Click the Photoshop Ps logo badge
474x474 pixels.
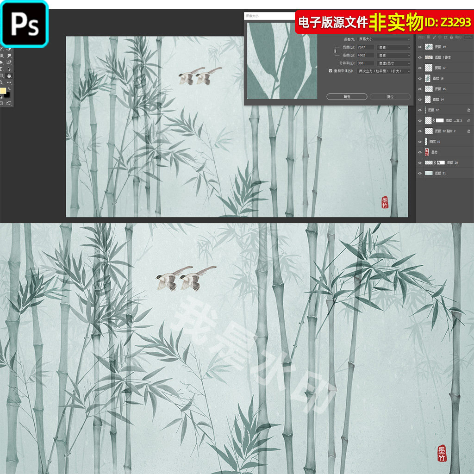click(x=24, y=24)
